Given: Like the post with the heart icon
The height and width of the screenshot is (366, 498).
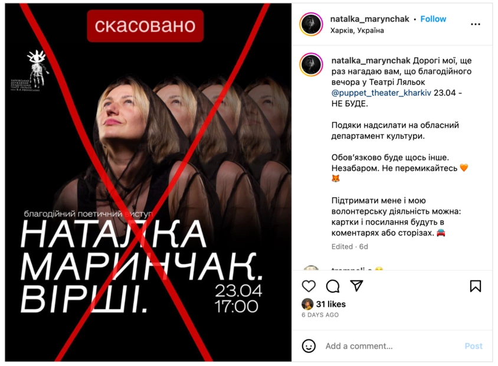Looking at the screenshot, I should click(x=309, y=286).
